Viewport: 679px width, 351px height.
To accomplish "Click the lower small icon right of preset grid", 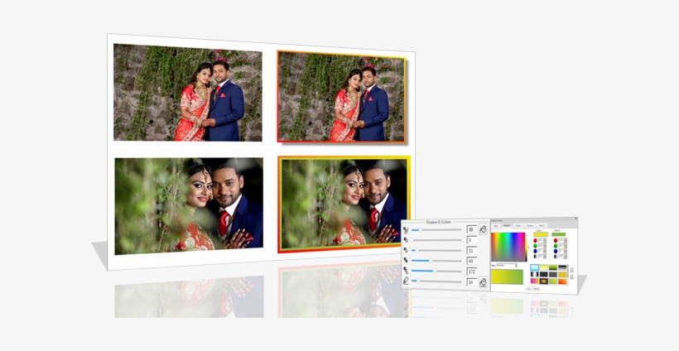I will click(x=571, y=276).
